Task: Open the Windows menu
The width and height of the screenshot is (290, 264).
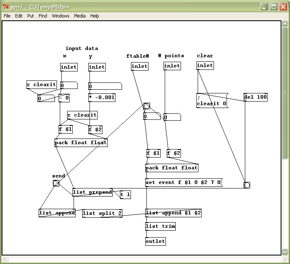Action: [x=61, y=16]
